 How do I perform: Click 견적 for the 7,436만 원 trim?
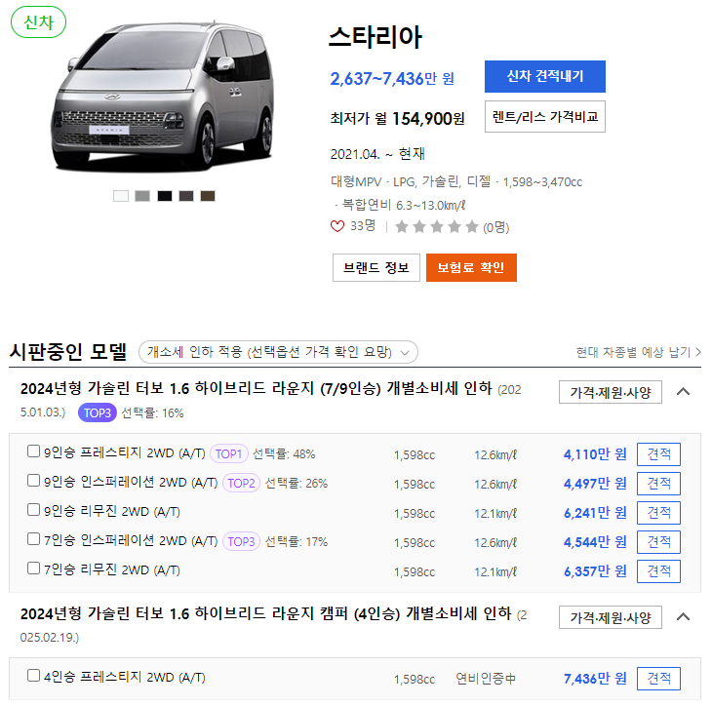click(658, 679)
